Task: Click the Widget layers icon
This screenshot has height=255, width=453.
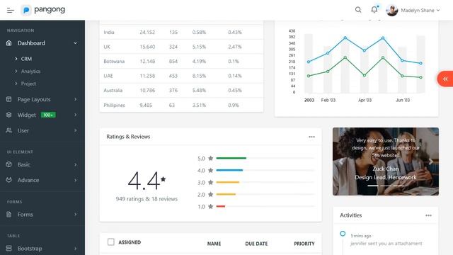Action: coord(9,115)
